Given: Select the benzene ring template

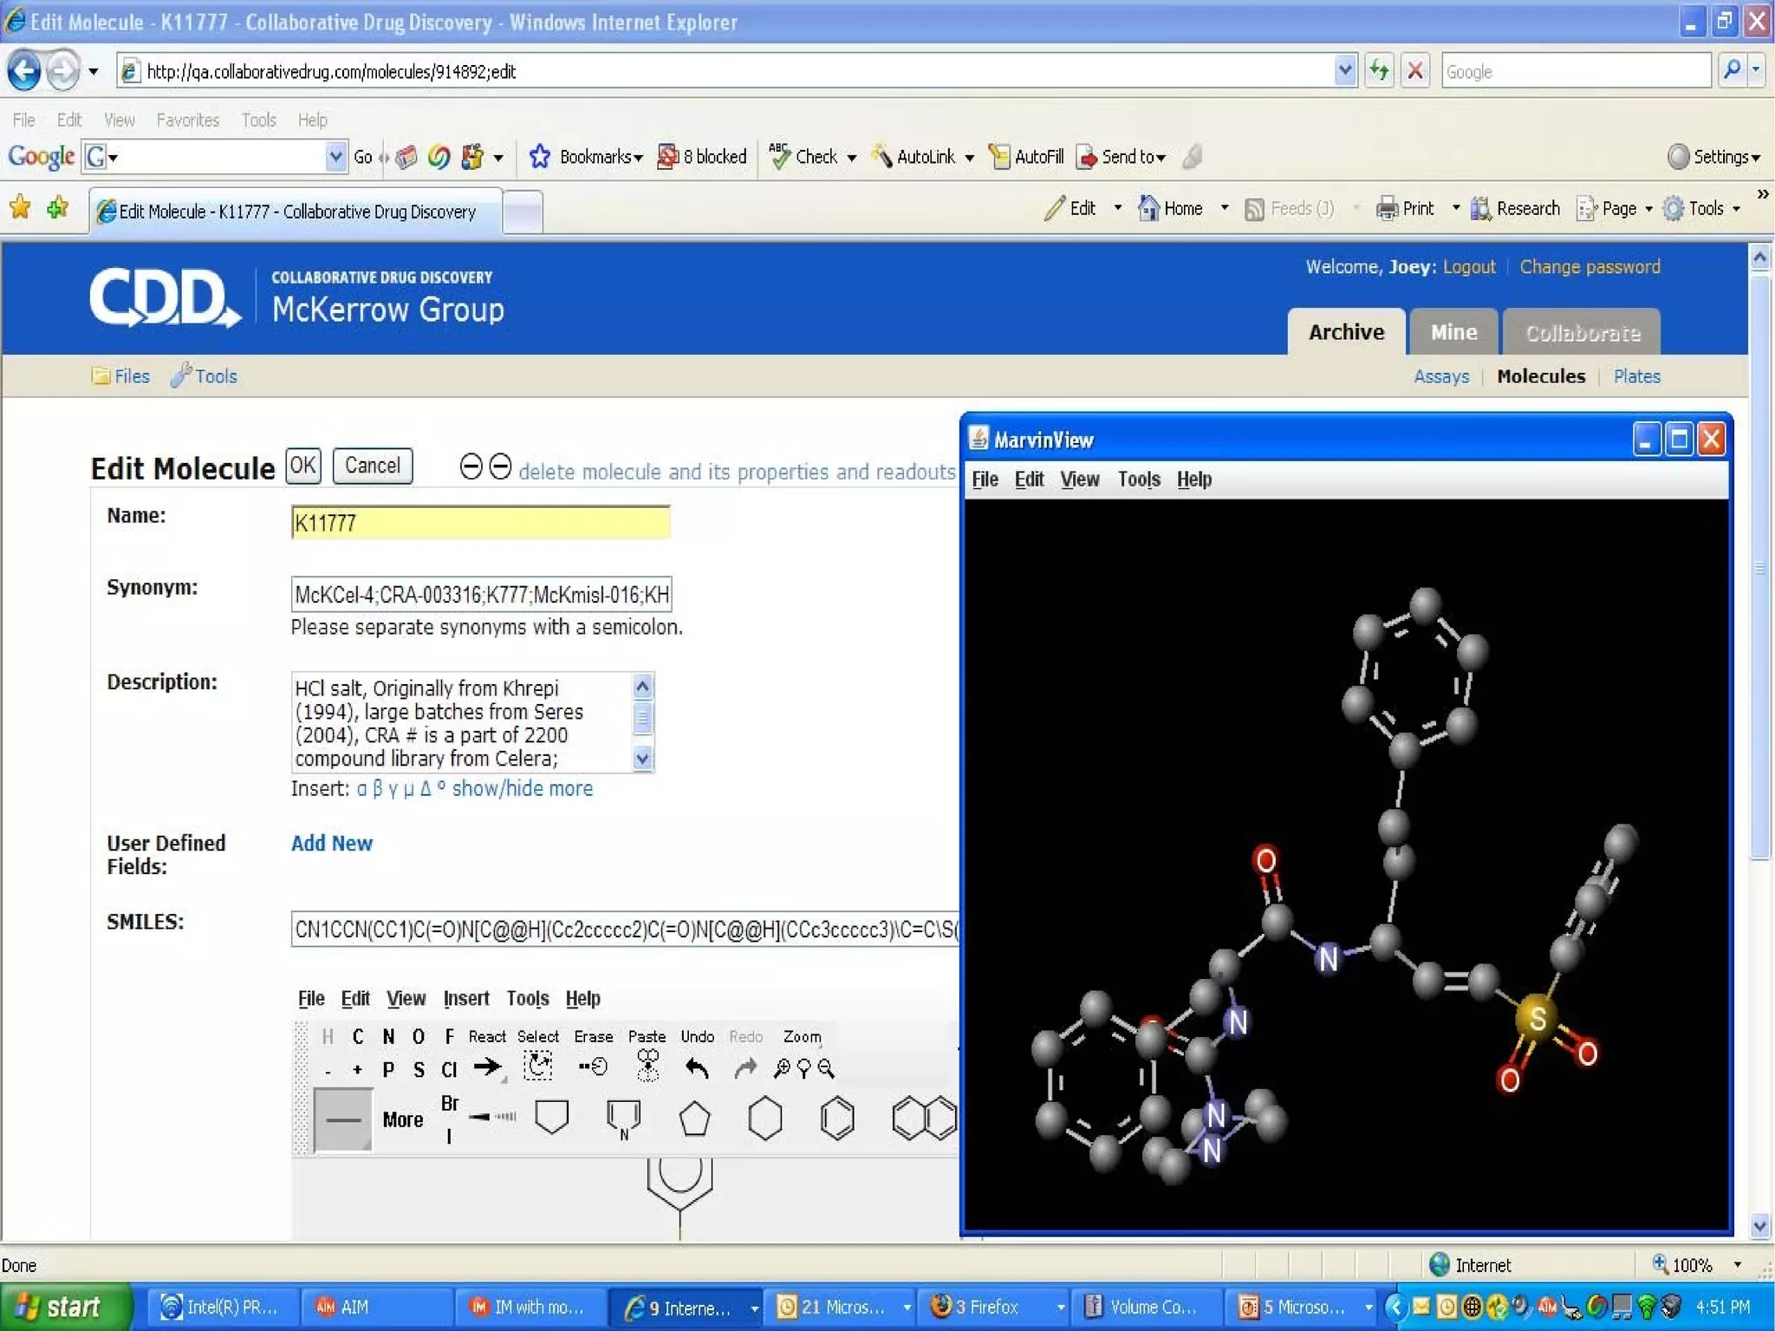Looking at the screenshot, I should tap(836, 1119).
